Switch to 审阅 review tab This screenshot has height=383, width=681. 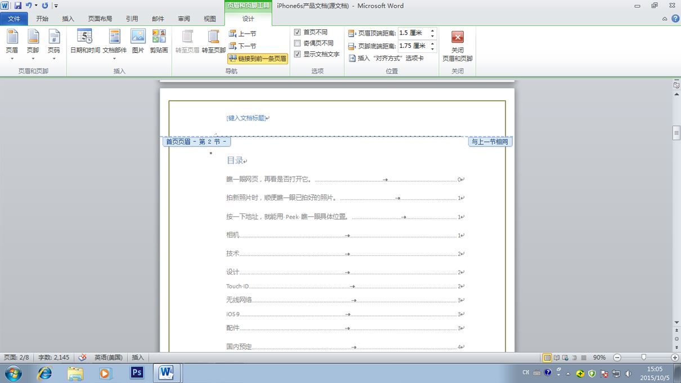(x=184, y=19)
